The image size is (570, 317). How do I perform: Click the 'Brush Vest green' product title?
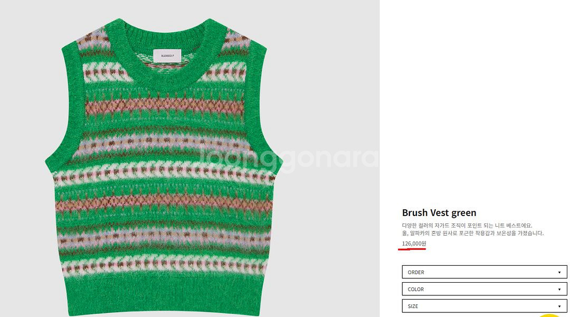tap(439, 212)
